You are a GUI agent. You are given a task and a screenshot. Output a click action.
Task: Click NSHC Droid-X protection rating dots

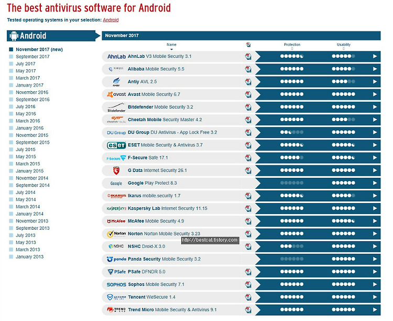pyautogui.click(x=292, y=246)
